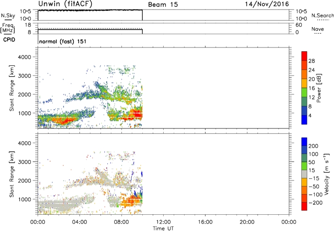
Task: Click the 'Nave' legend label
Action: point(318,29)
